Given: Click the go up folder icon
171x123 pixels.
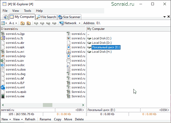Looking at the screenshot, I should pos(28,23).
